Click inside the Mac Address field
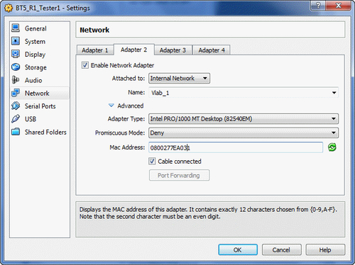Image resolution: width=355 pixels, height=265 pixels. point(236,147)
